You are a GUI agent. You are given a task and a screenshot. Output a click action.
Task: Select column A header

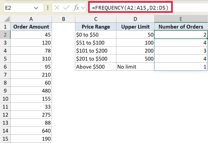click(x=31, y=19)
